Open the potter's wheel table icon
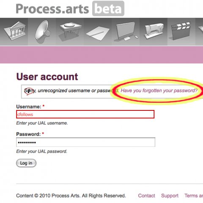203x203 pixels. point(71,31)
